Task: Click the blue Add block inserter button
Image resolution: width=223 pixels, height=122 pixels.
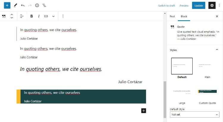Action: click(7, 6)
